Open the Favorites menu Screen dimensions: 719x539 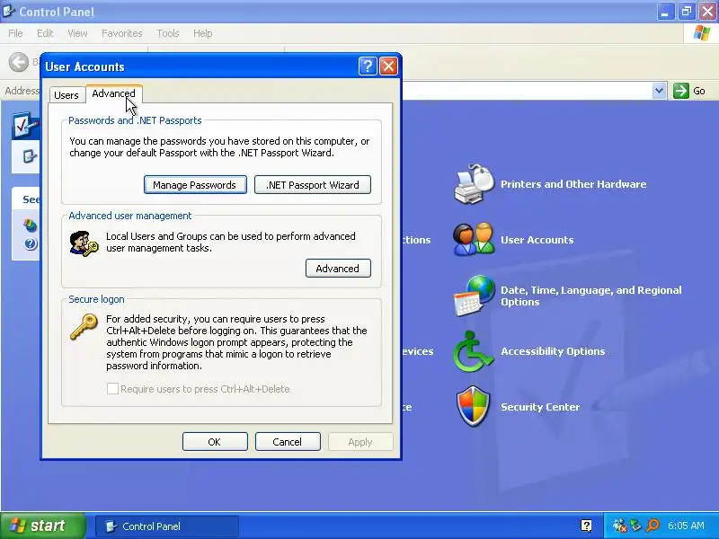122,33
